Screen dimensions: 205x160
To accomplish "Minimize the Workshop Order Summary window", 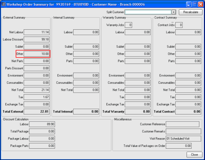I will coord(188,4).
